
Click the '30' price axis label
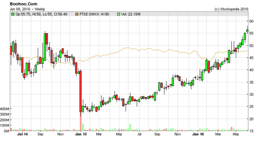pyautogui.click(x=251, y=94)
